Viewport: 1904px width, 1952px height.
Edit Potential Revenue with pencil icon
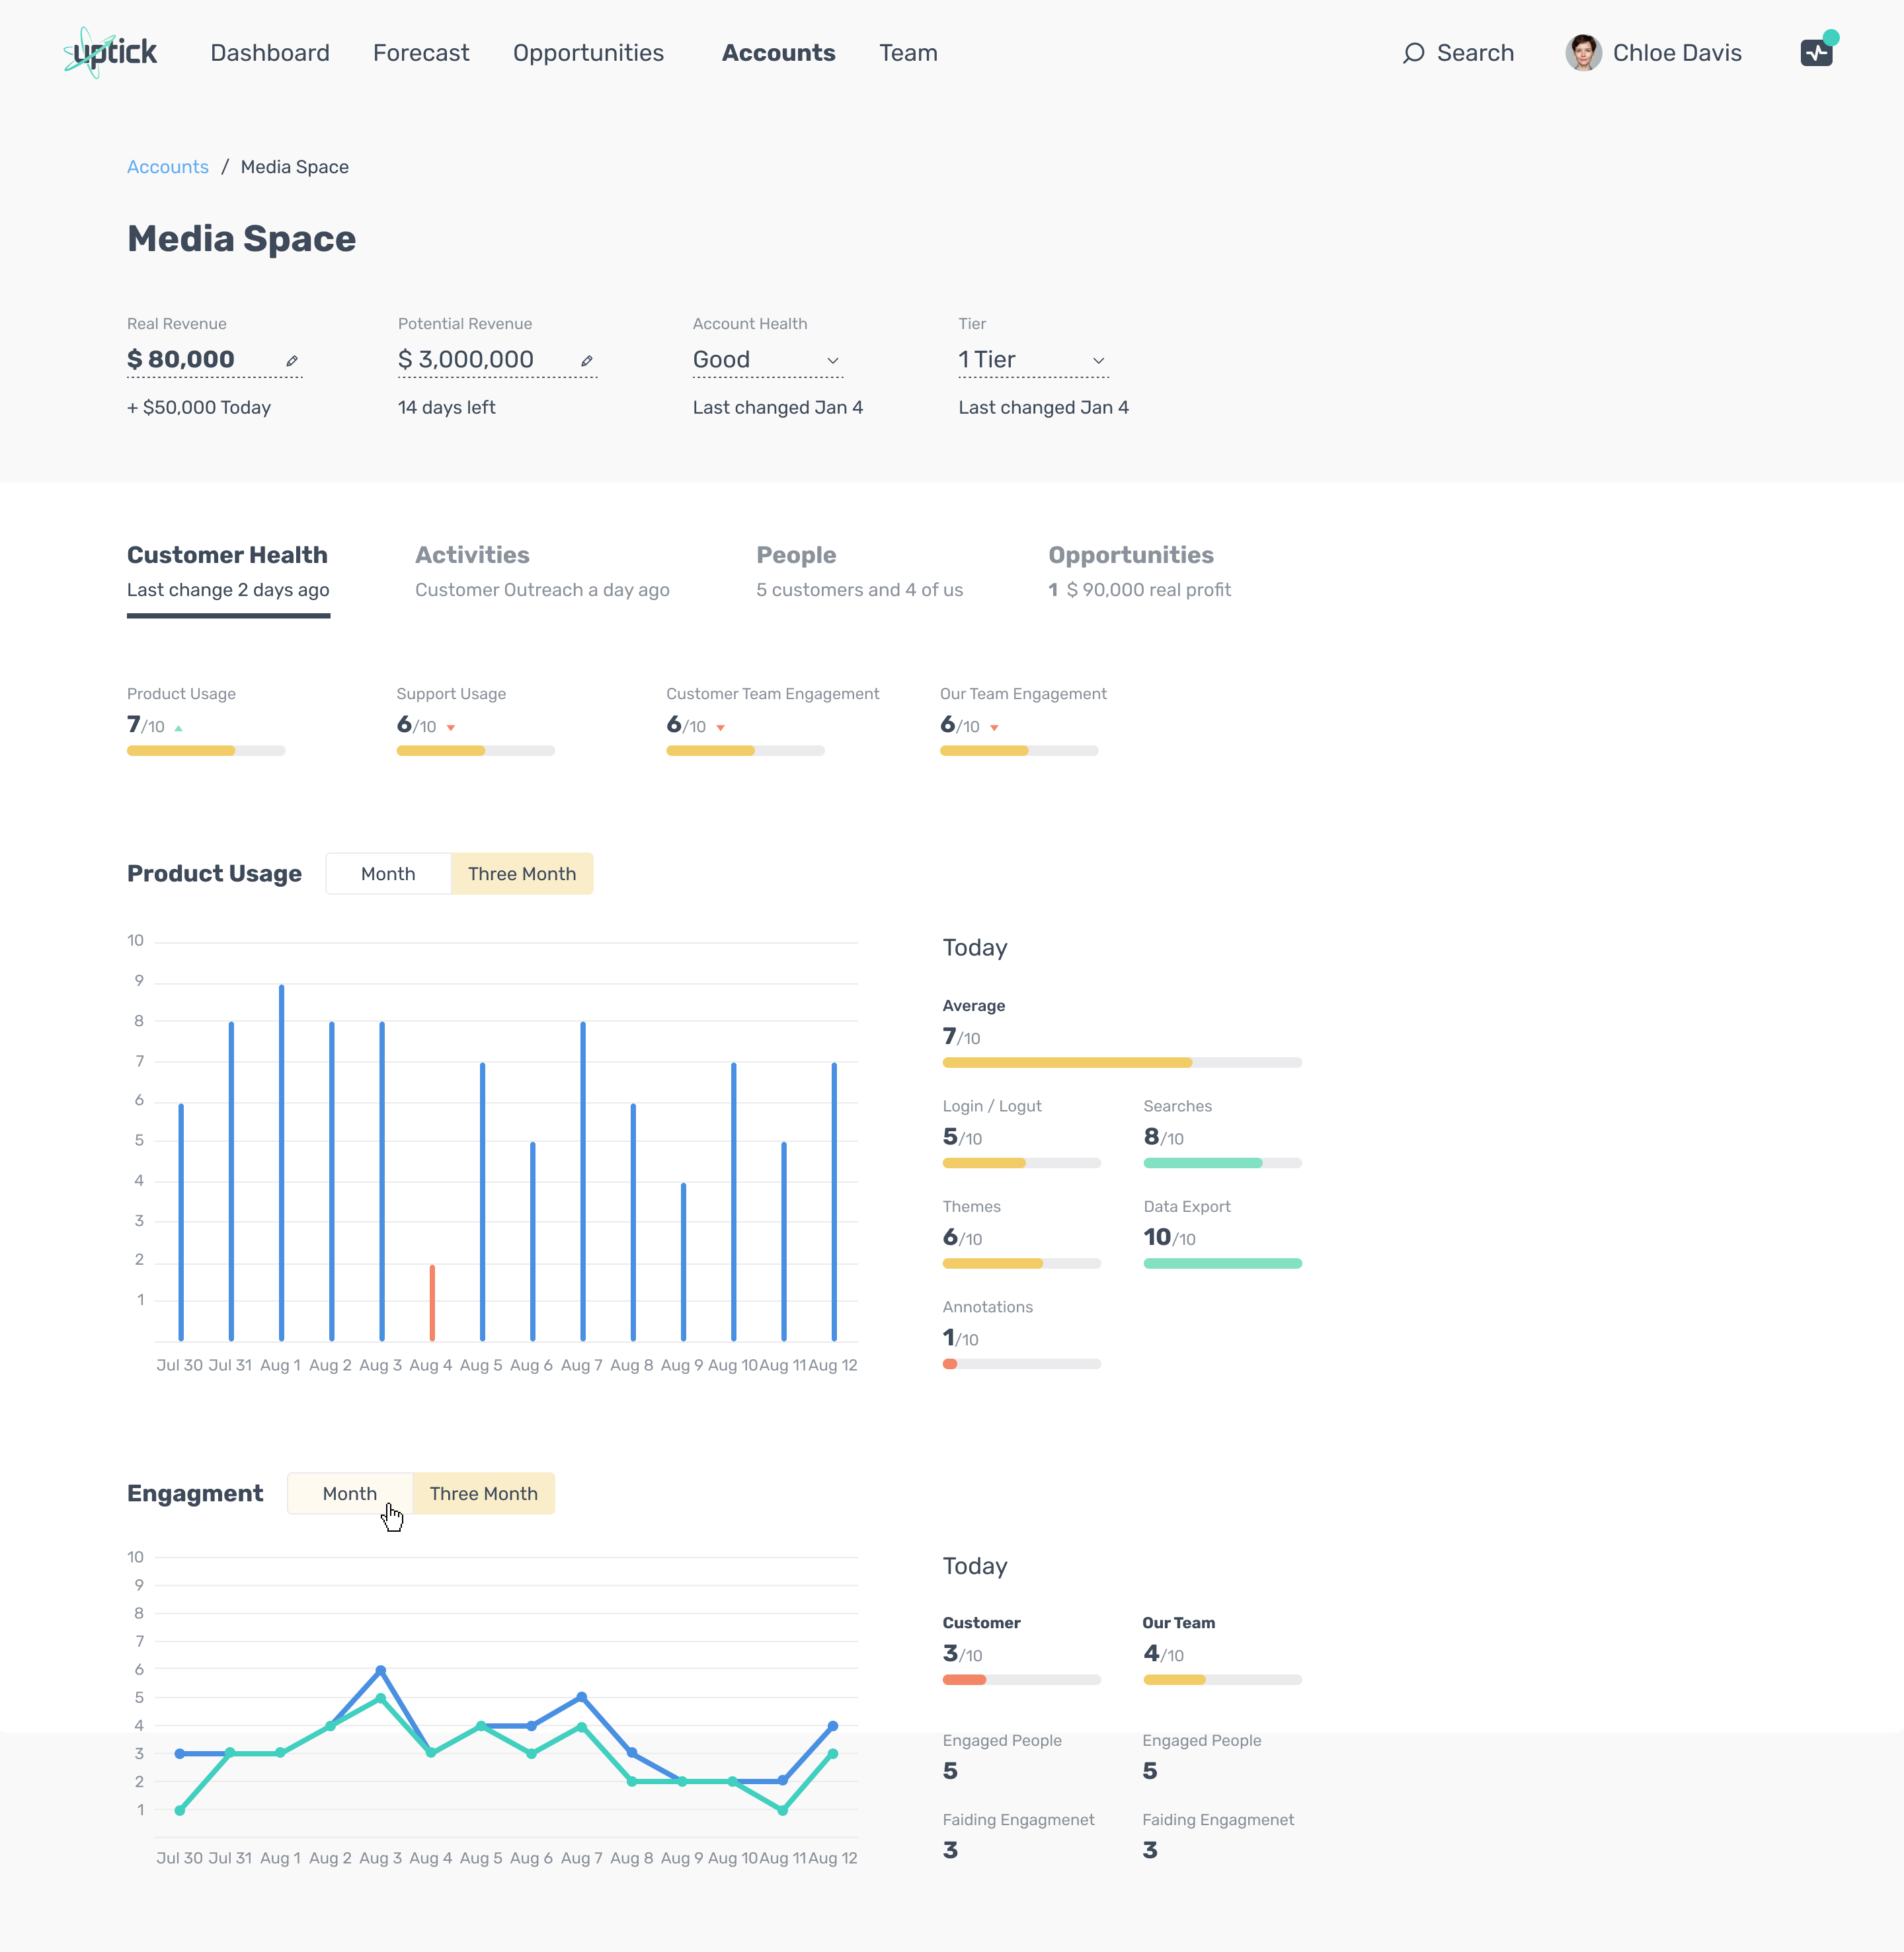pos(587,361)
